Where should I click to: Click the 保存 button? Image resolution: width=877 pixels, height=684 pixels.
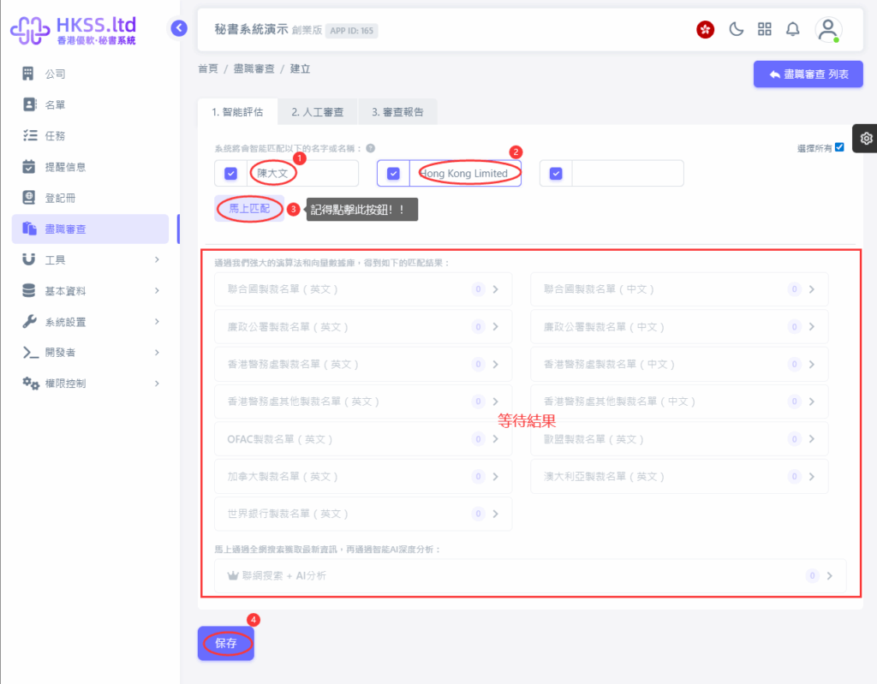226,643
